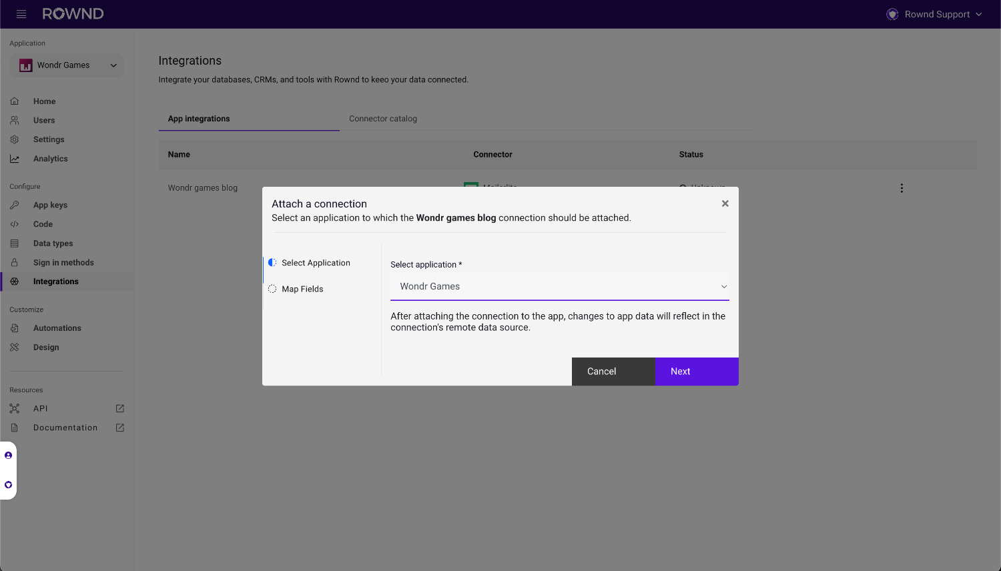The width and height of the screenshot is (1001, 571).
Task: Click the Sign in methods lock icon
Action: click(15, 263)
